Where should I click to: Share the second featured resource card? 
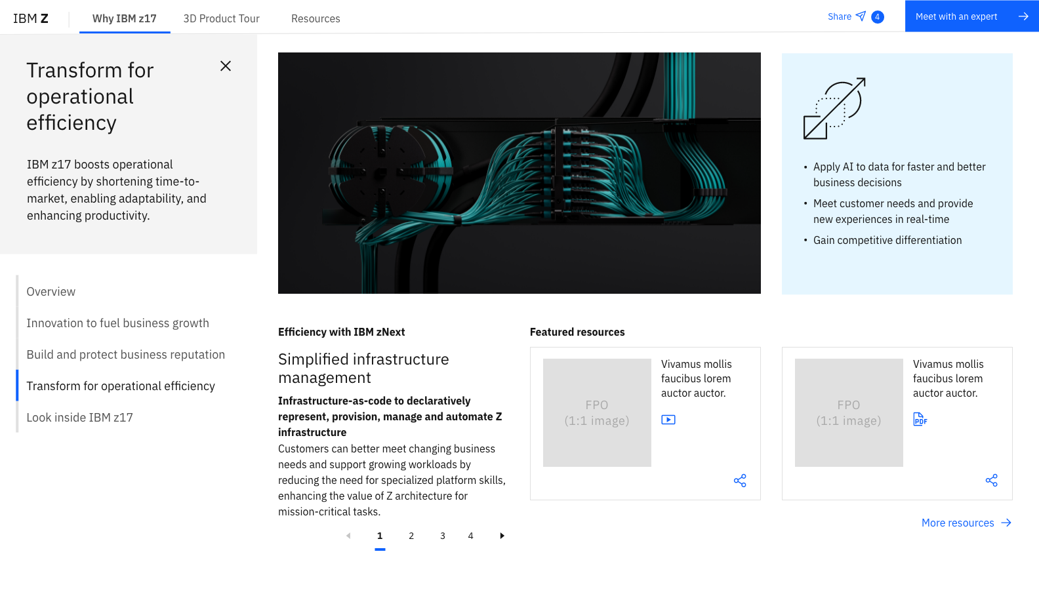[992, 481]
